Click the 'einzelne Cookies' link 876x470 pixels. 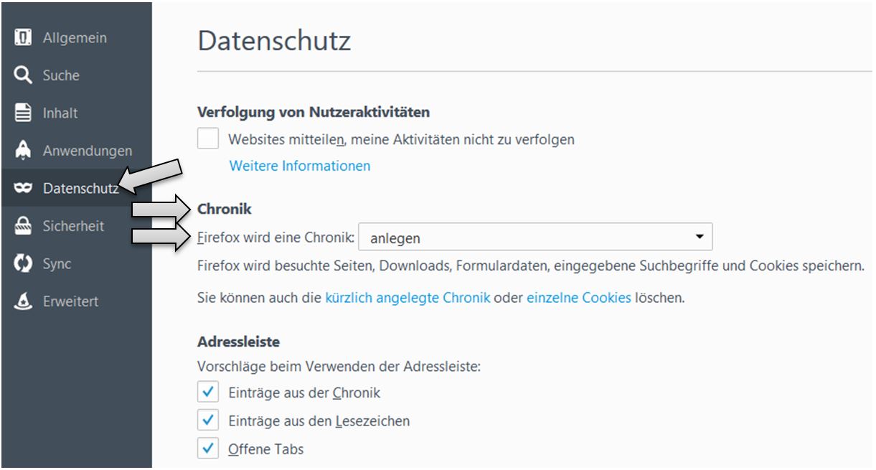[579, 297]
